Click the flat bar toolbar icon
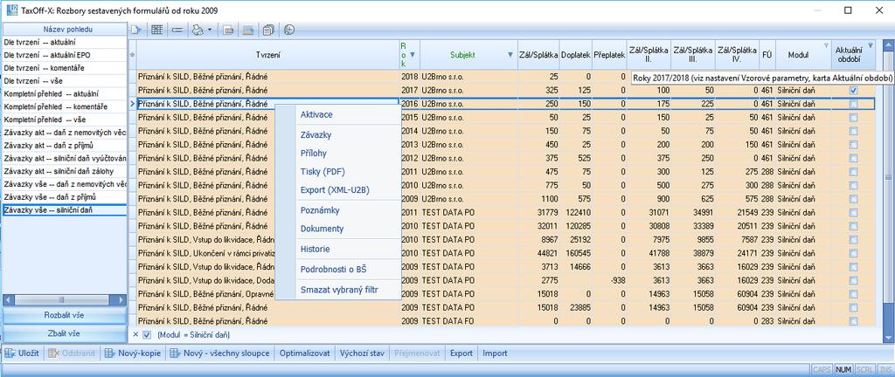Viewport: 895px width, 377px height. tap(177, 31)
